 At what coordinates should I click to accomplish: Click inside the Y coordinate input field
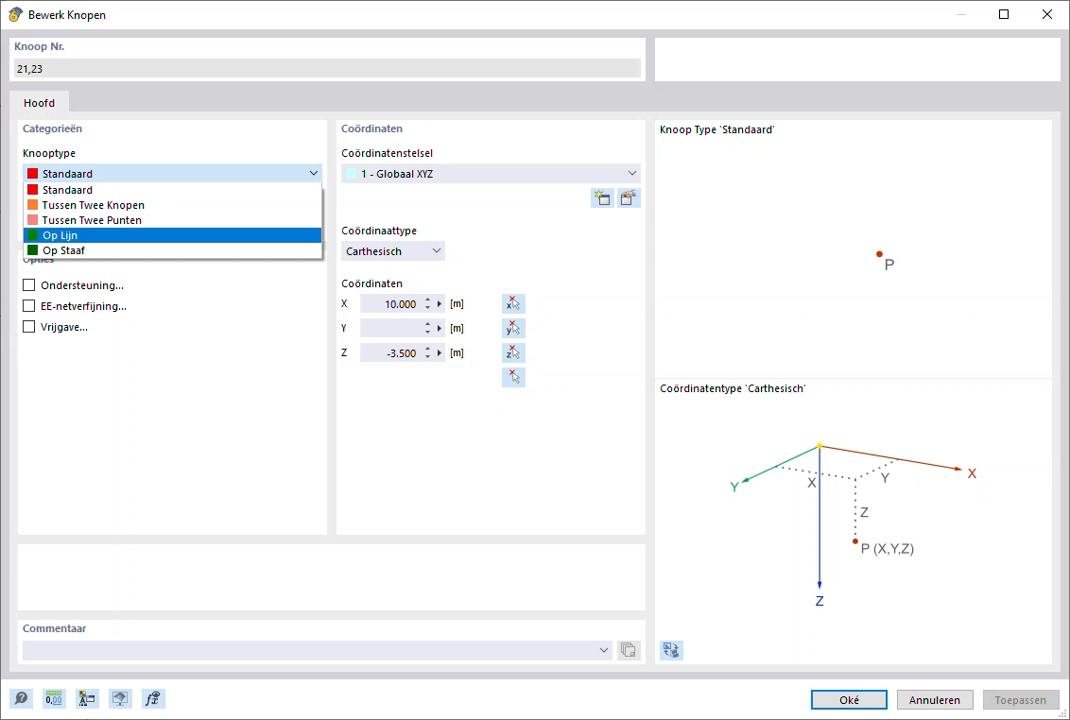[x=392, y=328]
